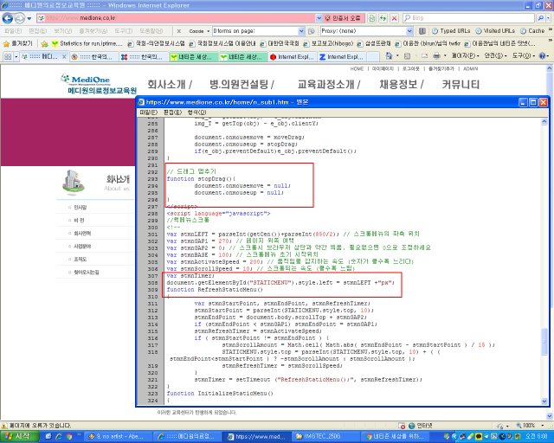Click the compatibility view page icon
The image size is (554, 443).
pyautogui.click(x=372, y=18)
